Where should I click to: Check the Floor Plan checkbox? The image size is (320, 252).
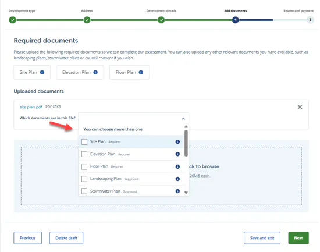point(84,166)
